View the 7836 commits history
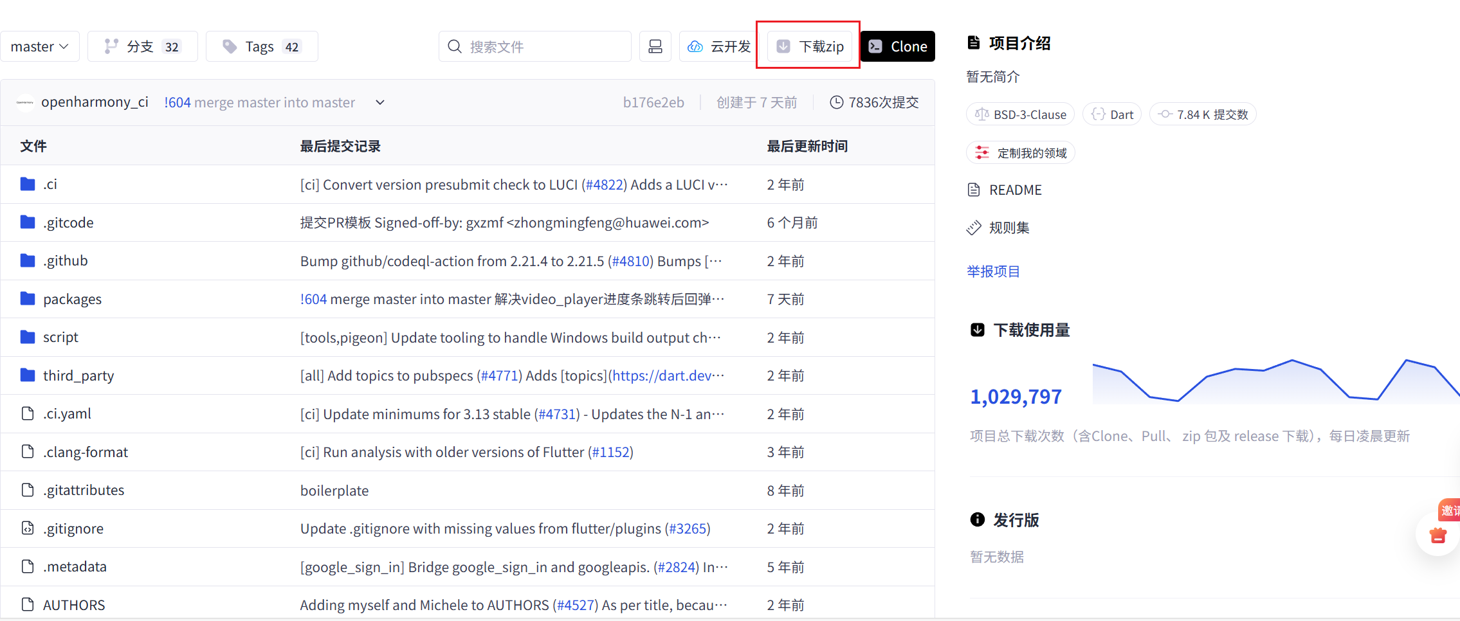This screenshot has height=621, width=1460. click(x=875, y=103)
